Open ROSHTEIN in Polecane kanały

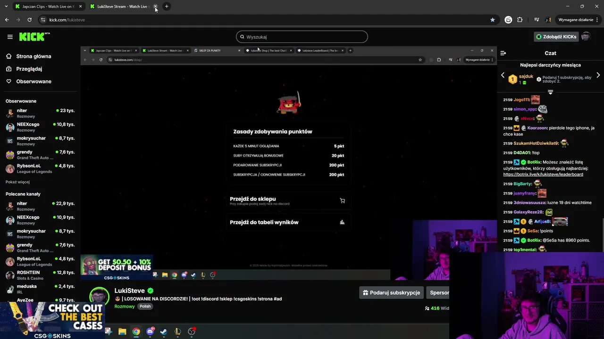pos(40,275)
